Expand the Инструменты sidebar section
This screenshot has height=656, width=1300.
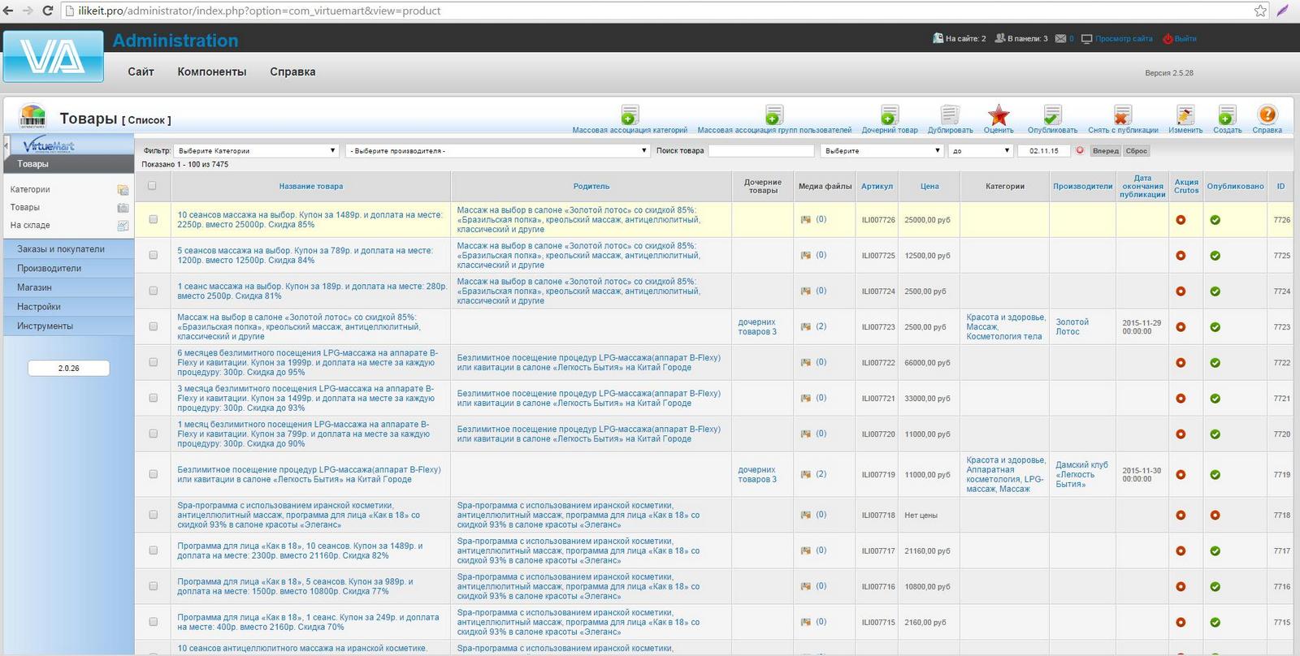[69, 326]
